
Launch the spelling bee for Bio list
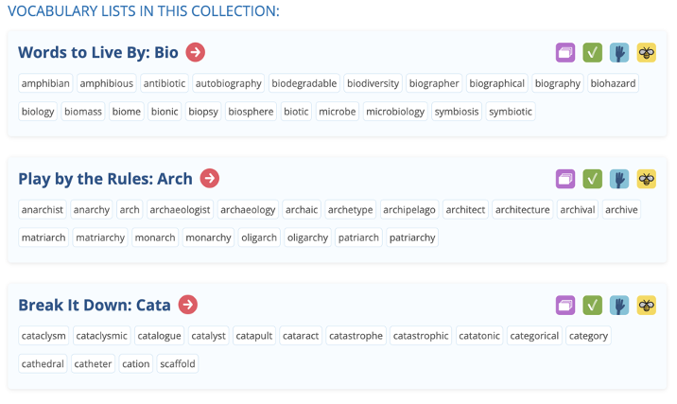pyautogui.click(x=647, y=53)
